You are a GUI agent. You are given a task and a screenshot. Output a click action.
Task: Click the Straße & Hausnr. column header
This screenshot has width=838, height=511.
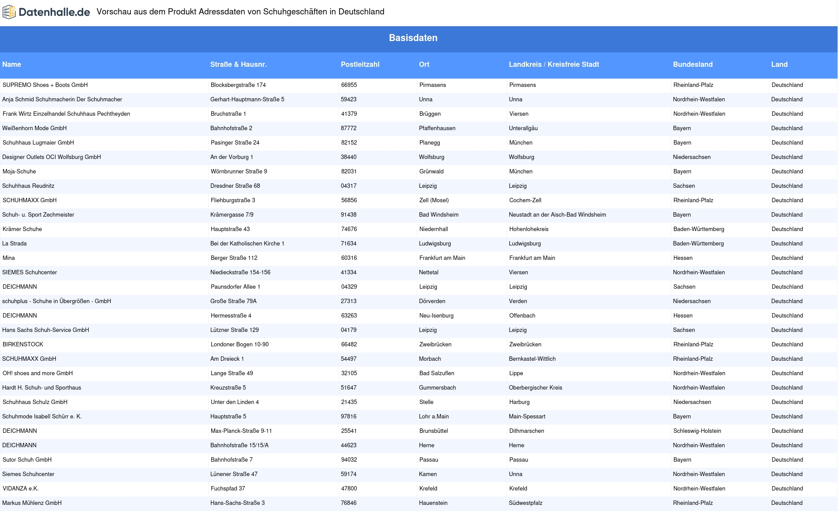pos(238,64)
